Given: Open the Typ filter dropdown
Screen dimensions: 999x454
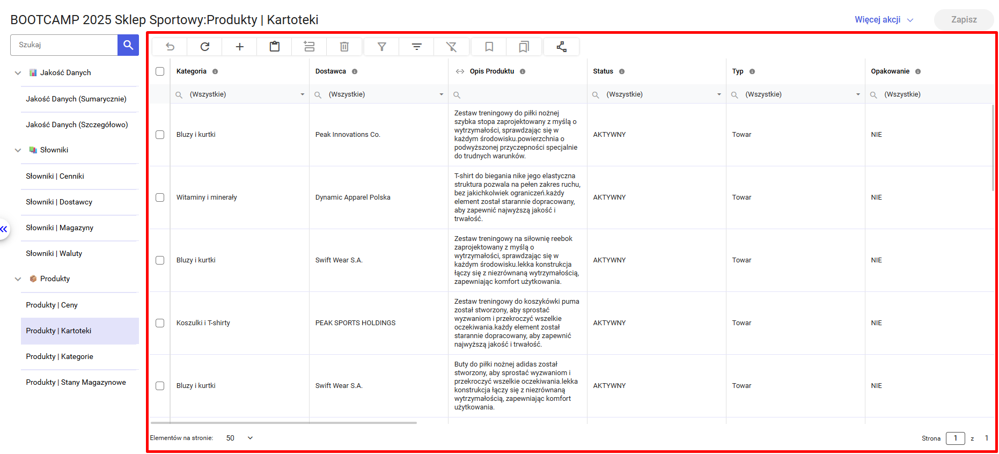Looking at the screenshot, I should pos(858,94).
